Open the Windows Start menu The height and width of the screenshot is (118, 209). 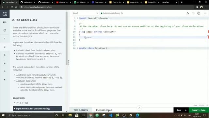[x=3, y=115]
